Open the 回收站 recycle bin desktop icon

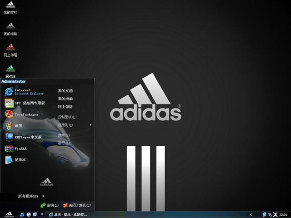click(10, 71)
